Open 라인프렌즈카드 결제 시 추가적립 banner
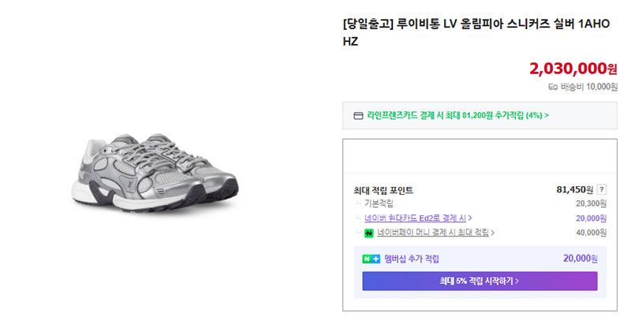Screen dimensions: 631x317 click(x=480, y=115)
